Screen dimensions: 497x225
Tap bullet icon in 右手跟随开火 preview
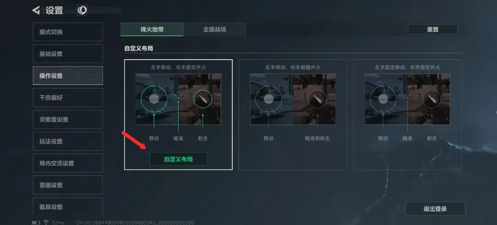pyautogui.click(x=317, y=98)
